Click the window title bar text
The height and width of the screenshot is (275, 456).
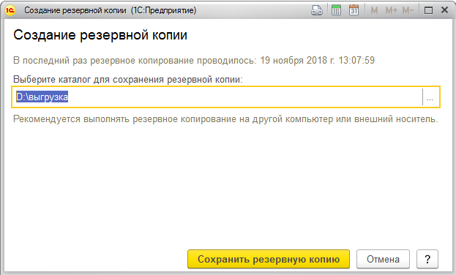coord(111,10)
